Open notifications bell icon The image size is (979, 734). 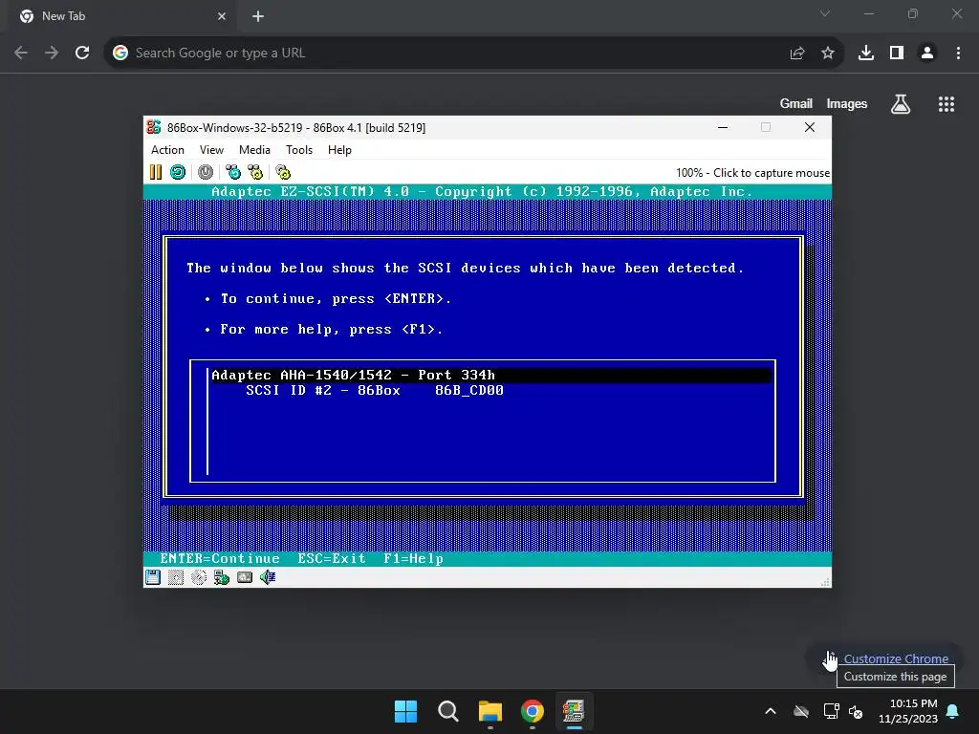[953, 711]
